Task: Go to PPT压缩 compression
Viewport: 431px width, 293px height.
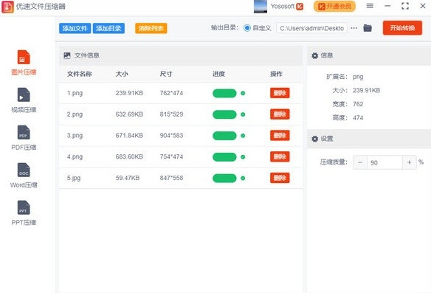Action: tap(24, 213)
